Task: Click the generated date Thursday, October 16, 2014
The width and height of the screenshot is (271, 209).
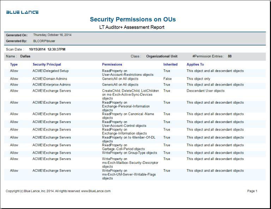Action: 52,35
